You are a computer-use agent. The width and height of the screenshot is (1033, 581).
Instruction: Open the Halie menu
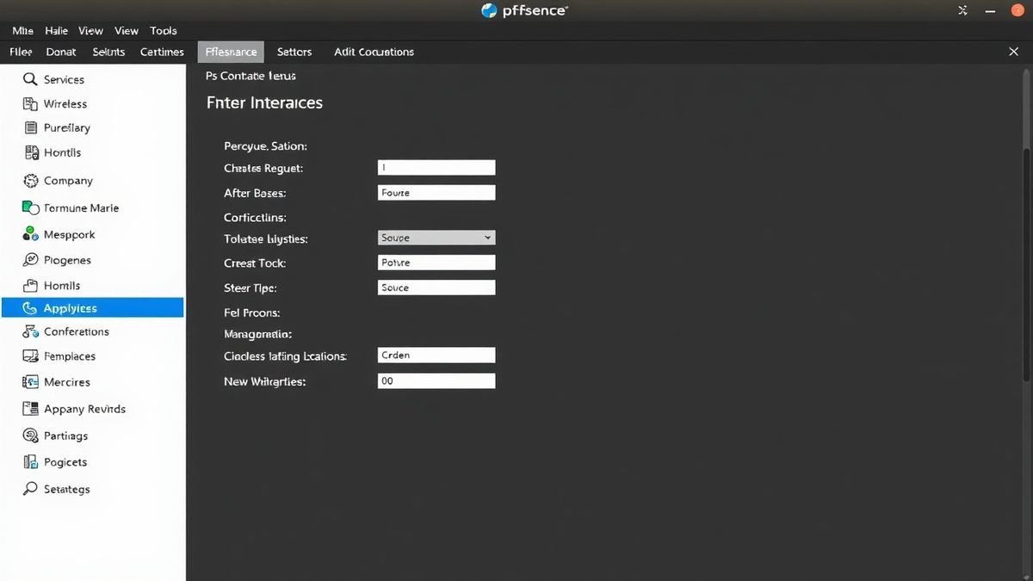[x=56, y=30]
